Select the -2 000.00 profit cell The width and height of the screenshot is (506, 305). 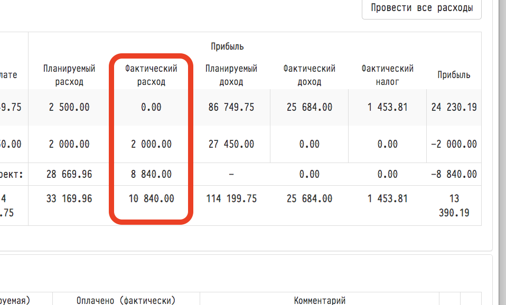[x=454, y=144]
